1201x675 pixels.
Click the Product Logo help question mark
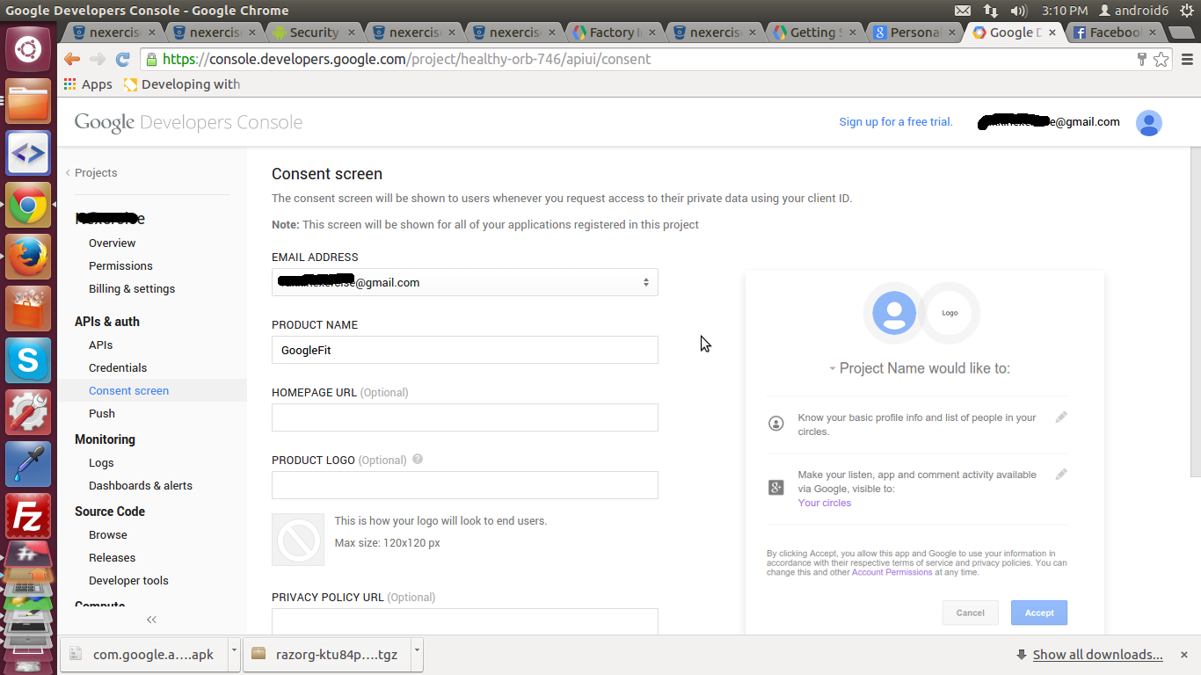tap(418, 459)
